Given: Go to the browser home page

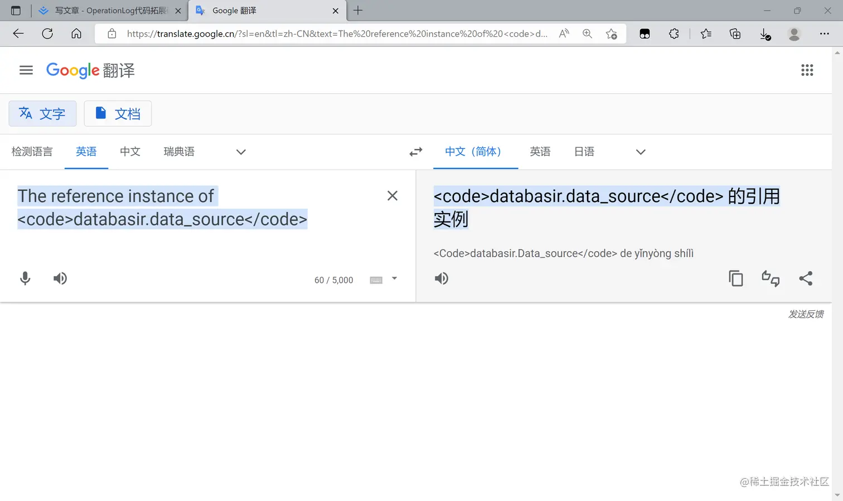Looking at the screenshot, I should (x=76, y=33).
